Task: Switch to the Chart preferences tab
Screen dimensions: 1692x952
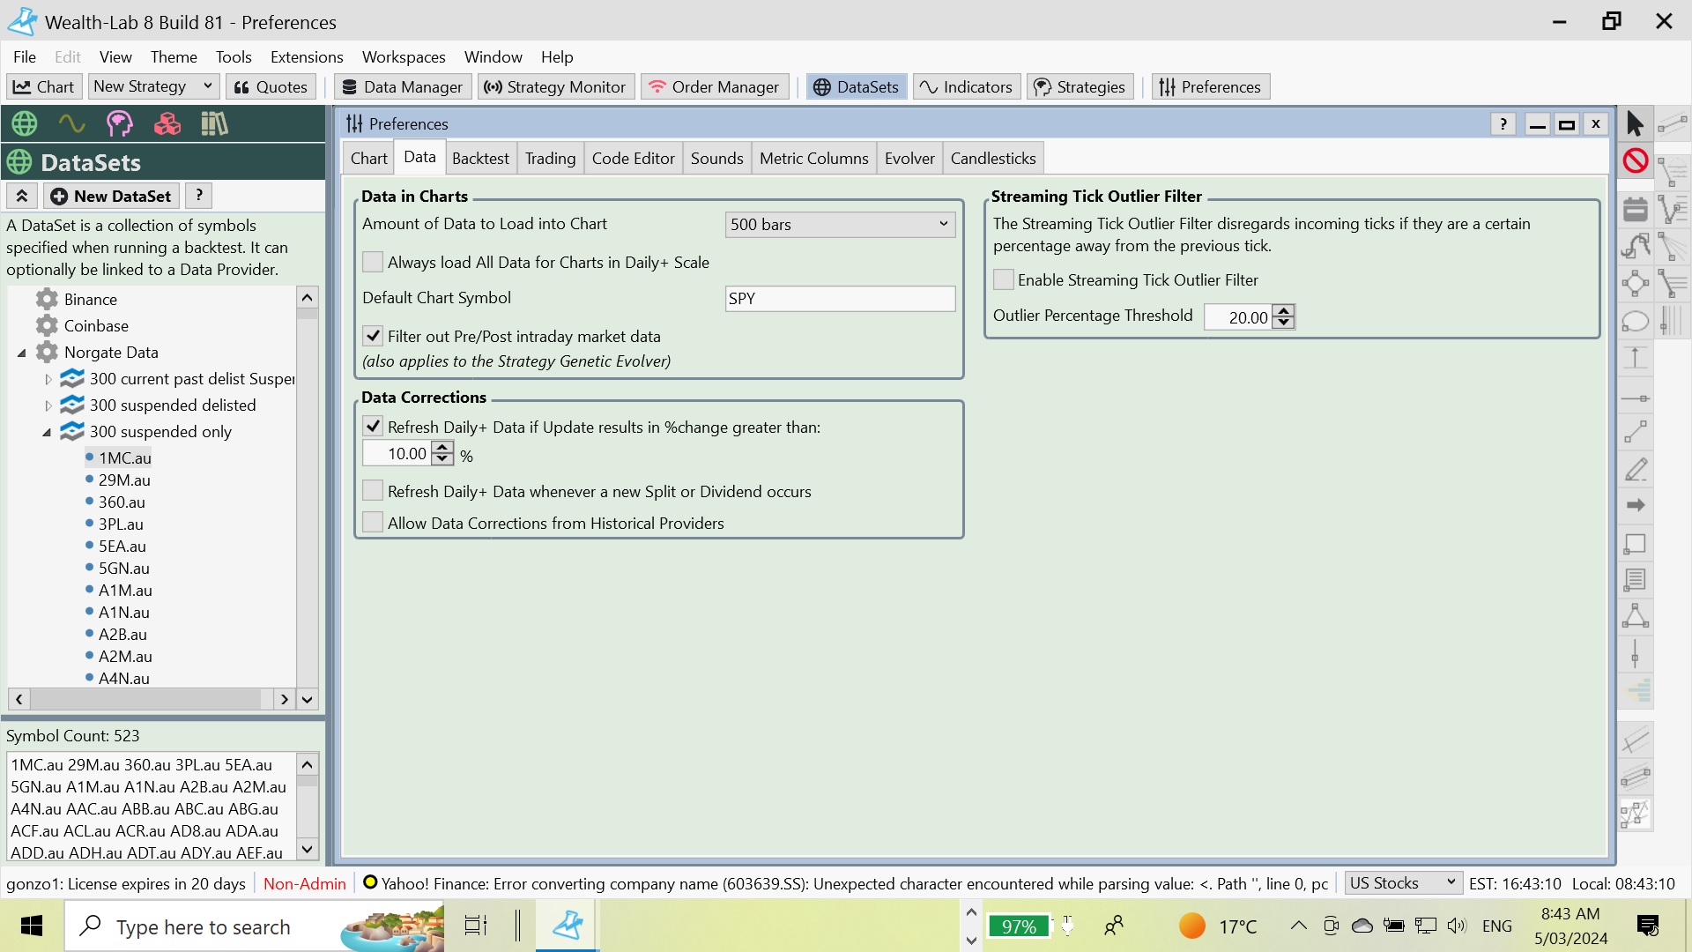Action: click(x=368, y=159)
